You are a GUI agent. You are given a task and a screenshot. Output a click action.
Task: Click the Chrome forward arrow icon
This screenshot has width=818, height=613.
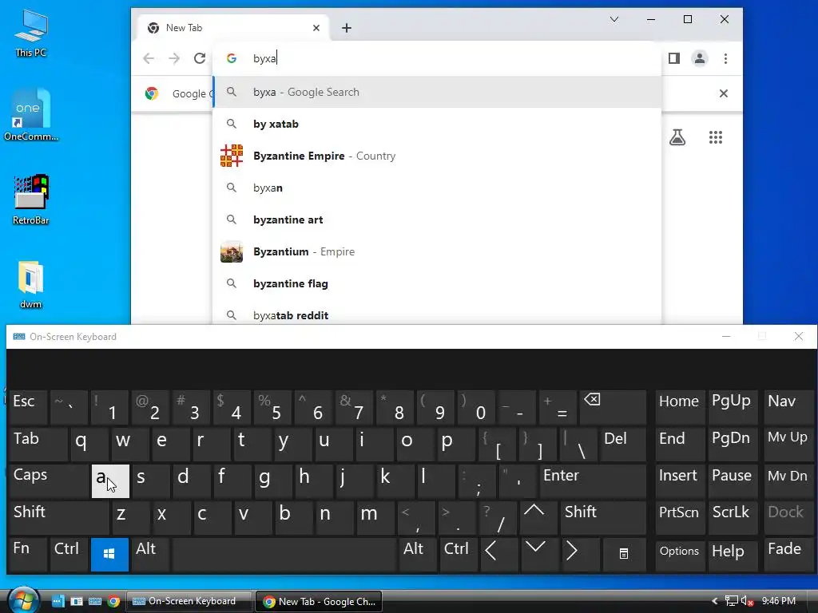[x=174, y=58]
